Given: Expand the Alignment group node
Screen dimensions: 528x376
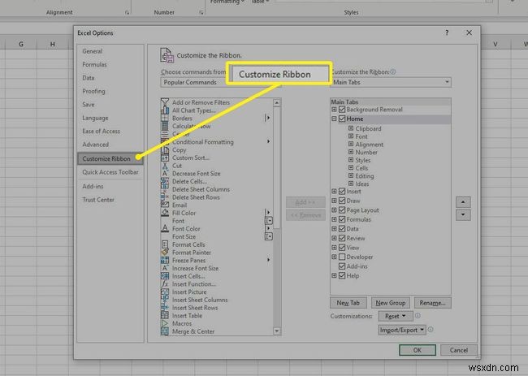Looking at the screenshot, I should pyautogui.click(x=351, y=144).
